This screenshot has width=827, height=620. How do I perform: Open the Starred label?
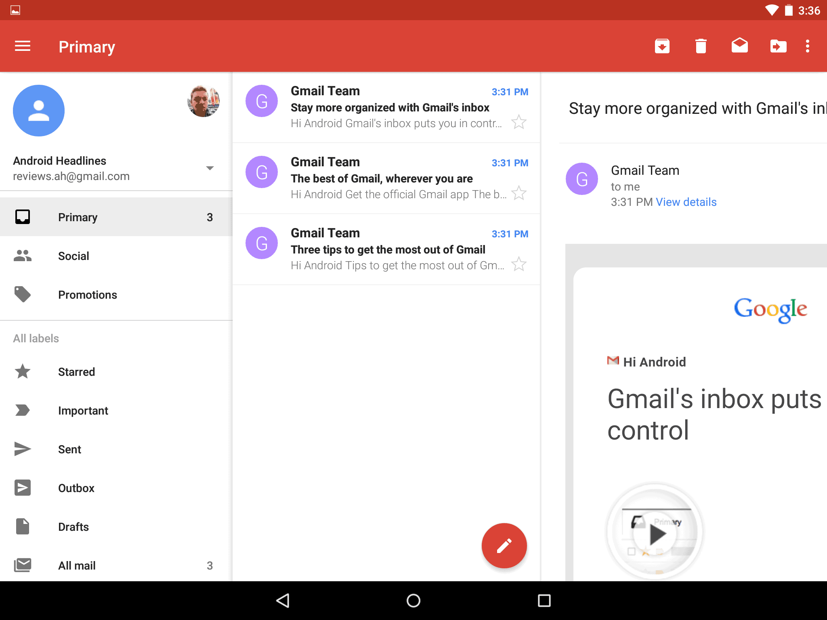point(116,371)
